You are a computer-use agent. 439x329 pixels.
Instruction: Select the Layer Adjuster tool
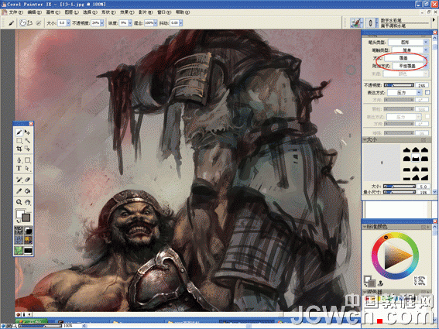pyautogui.click(x=27, y=132)
